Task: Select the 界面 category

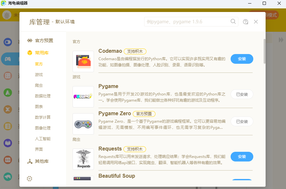Action: 39,150
